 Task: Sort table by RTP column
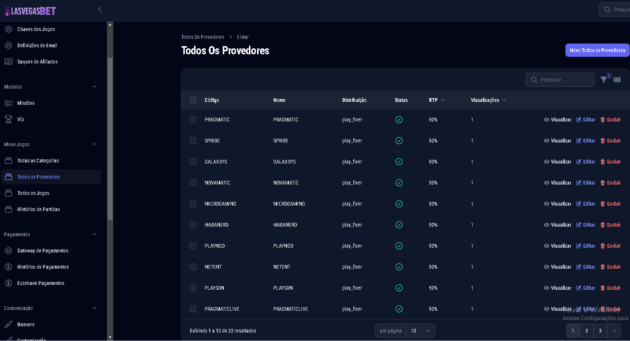point(437,100)
